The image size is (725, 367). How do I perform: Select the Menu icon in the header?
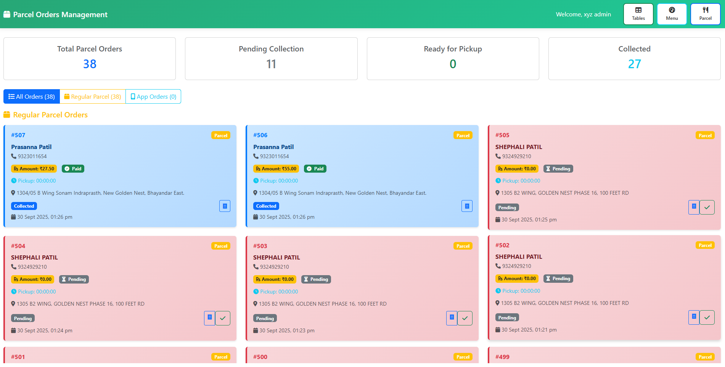point(671,14)
